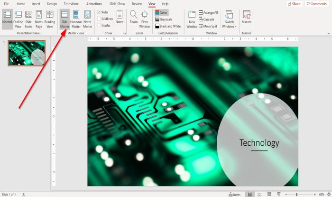Open a New Window
332x197 pixels.
[x=192, y=19]
